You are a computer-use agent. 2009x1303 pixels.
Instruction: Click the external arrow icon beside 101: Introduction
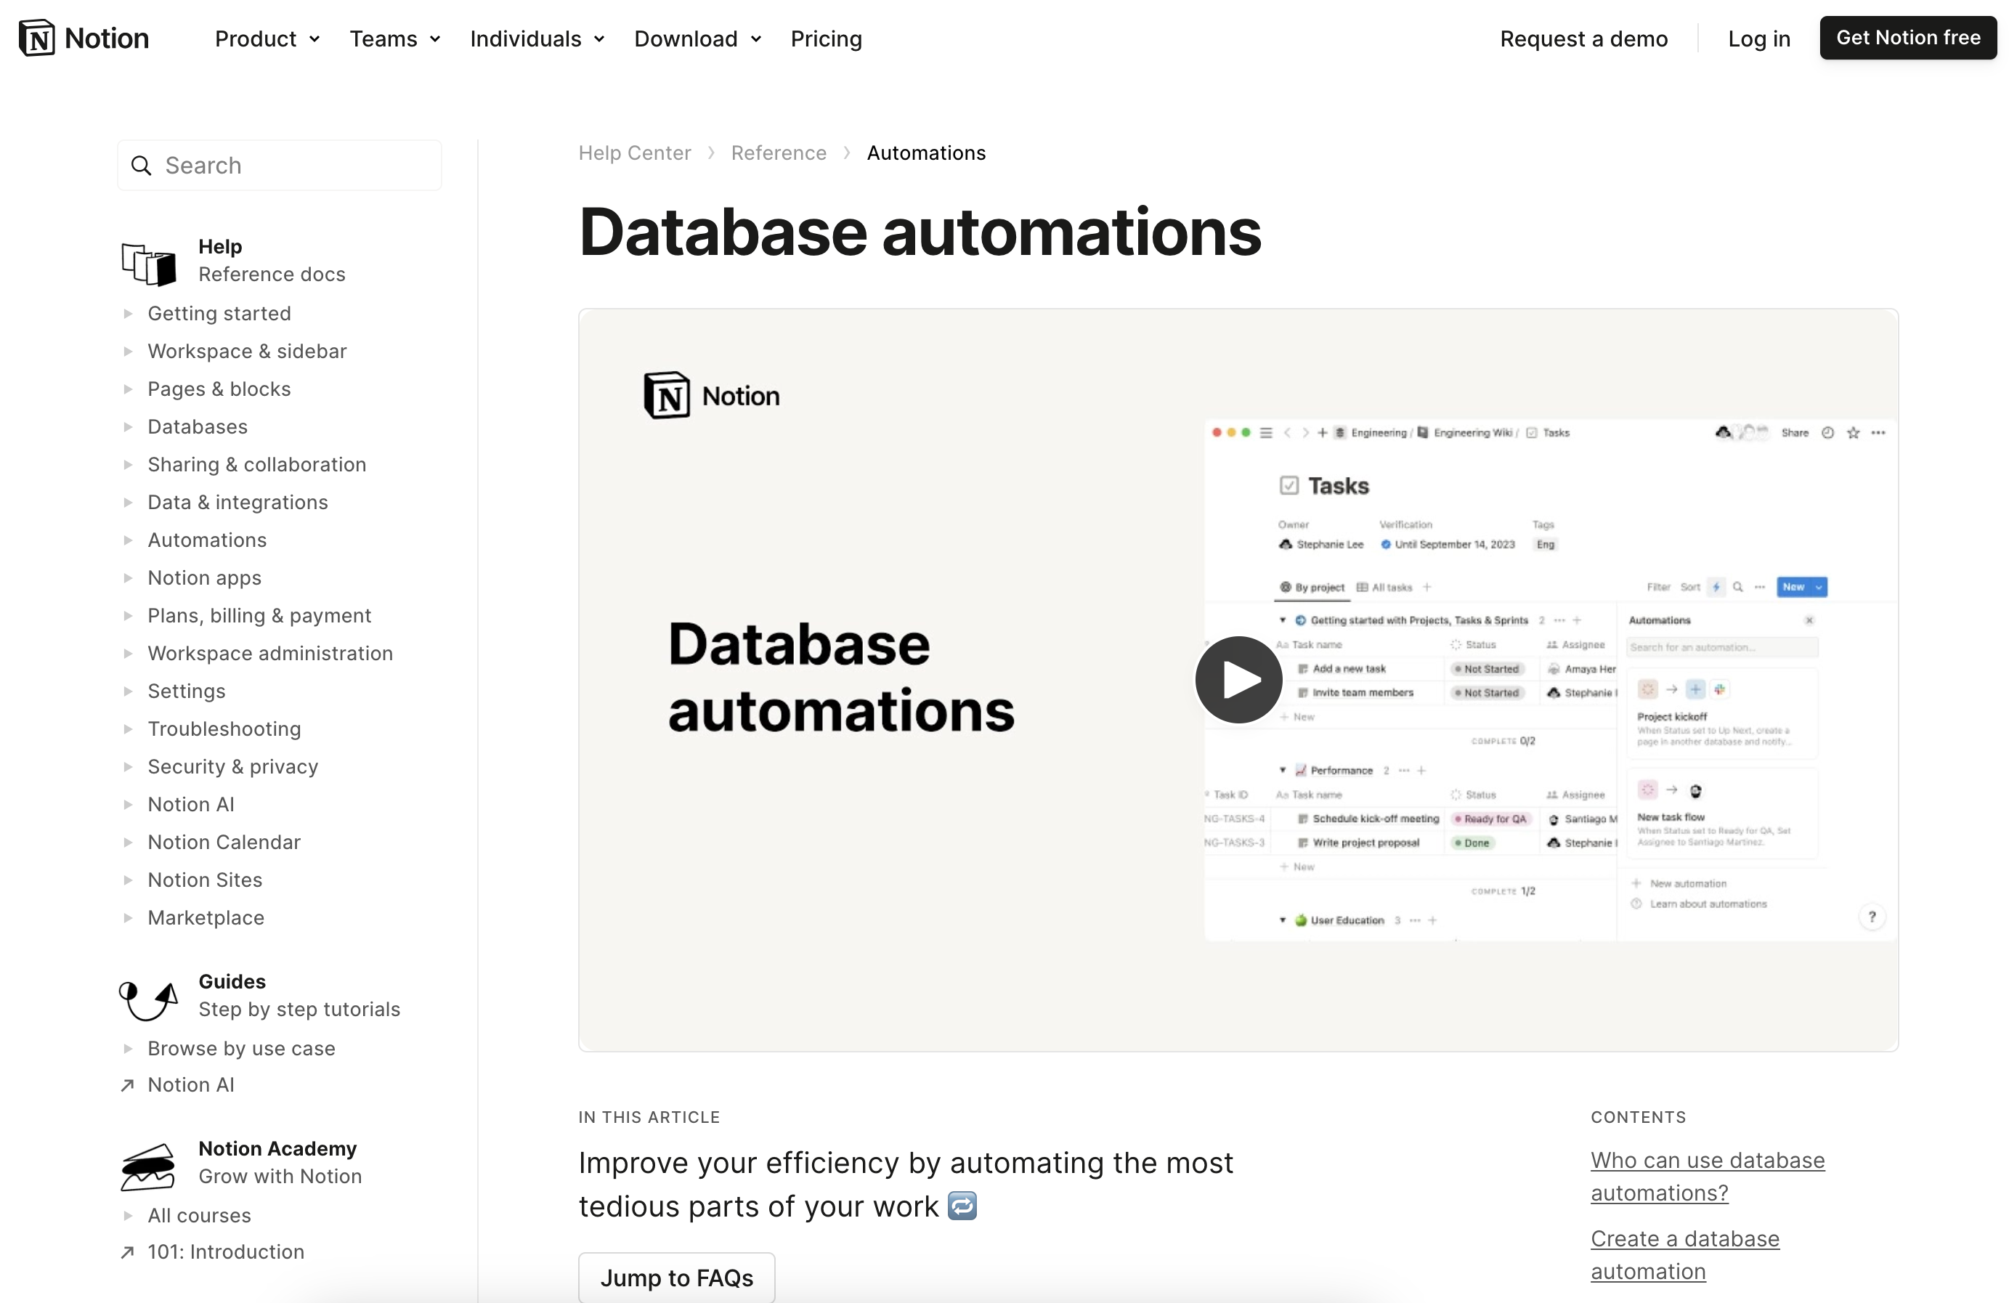point(127,1252)
